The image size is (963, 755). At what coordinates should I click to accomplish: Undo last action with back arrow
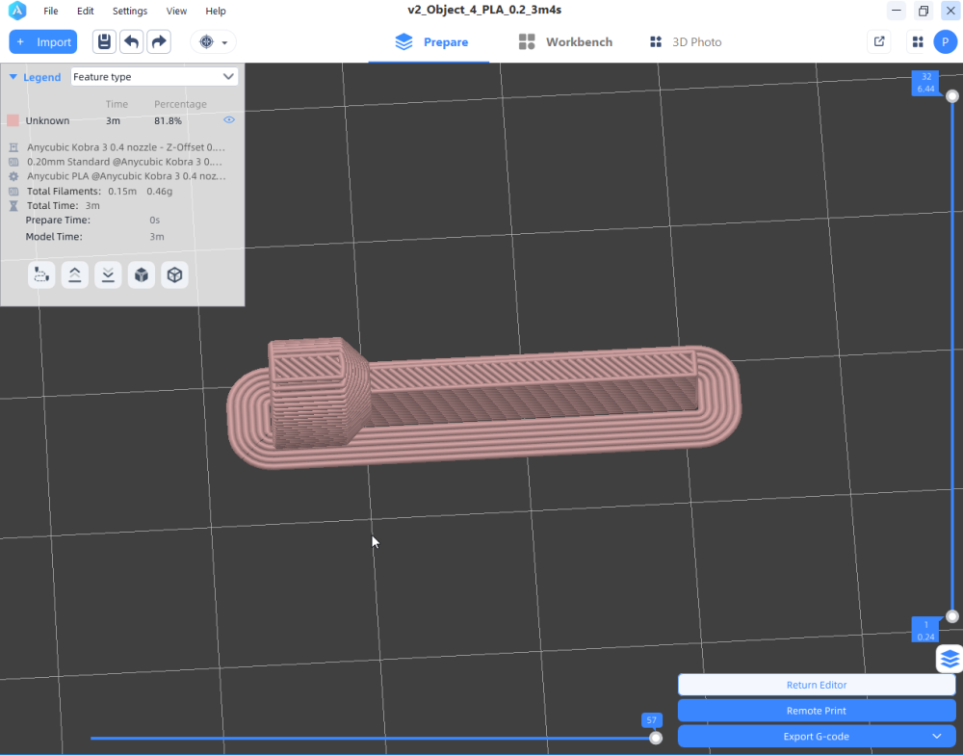(x=131, y=41)
